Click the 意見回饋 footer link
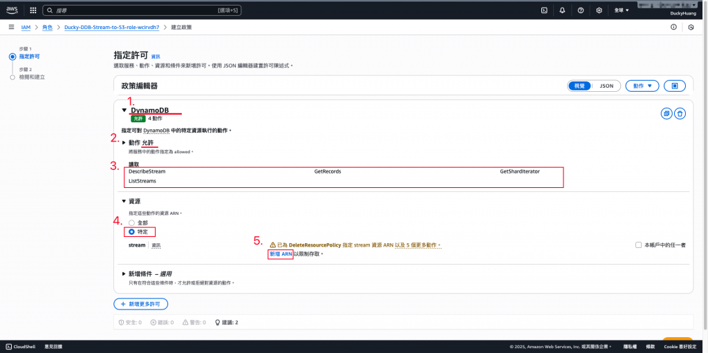 (53, 347)
